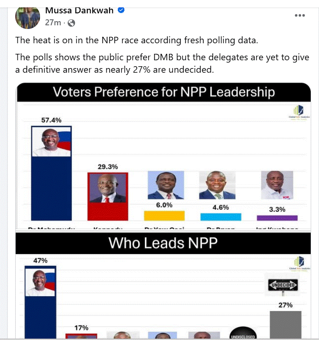
Task: Click the 27m post timestamp
Action: tap(53, 23)
